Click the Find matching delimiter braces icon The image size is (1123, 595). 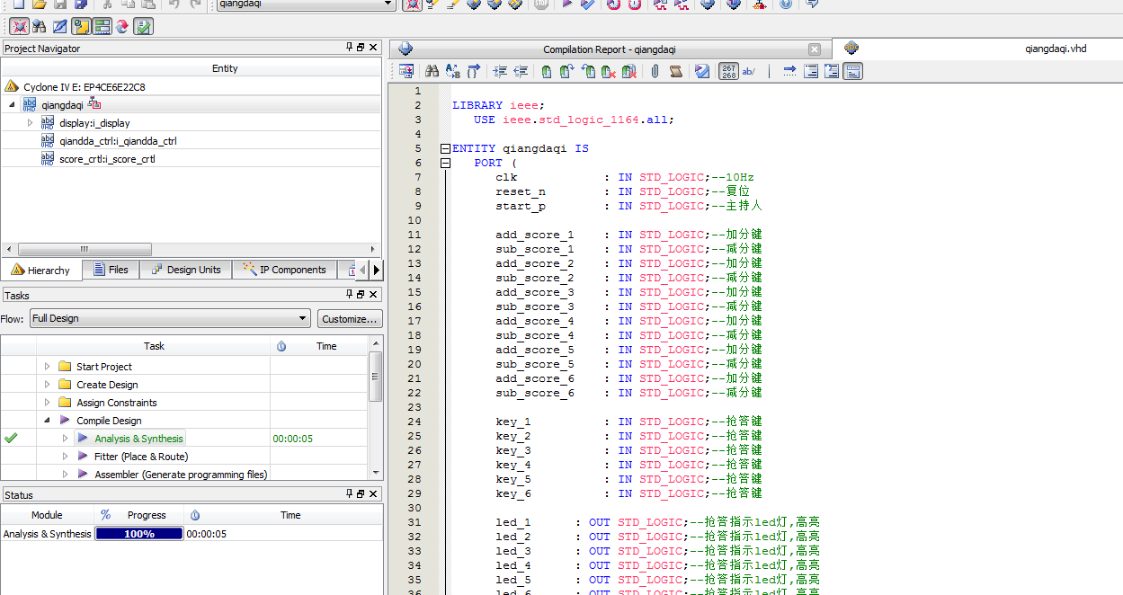pos(475,71)
